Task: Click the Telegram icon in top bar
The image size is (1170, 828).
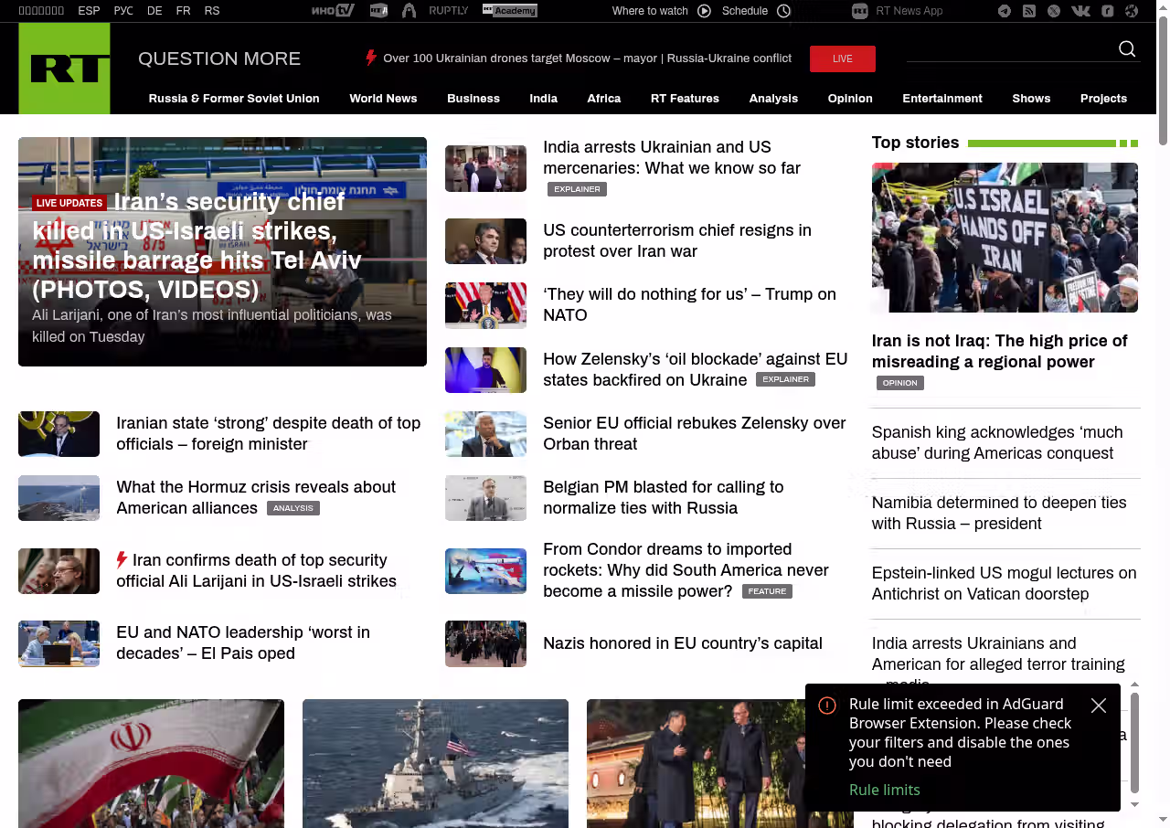Action: click(1005, 11)
